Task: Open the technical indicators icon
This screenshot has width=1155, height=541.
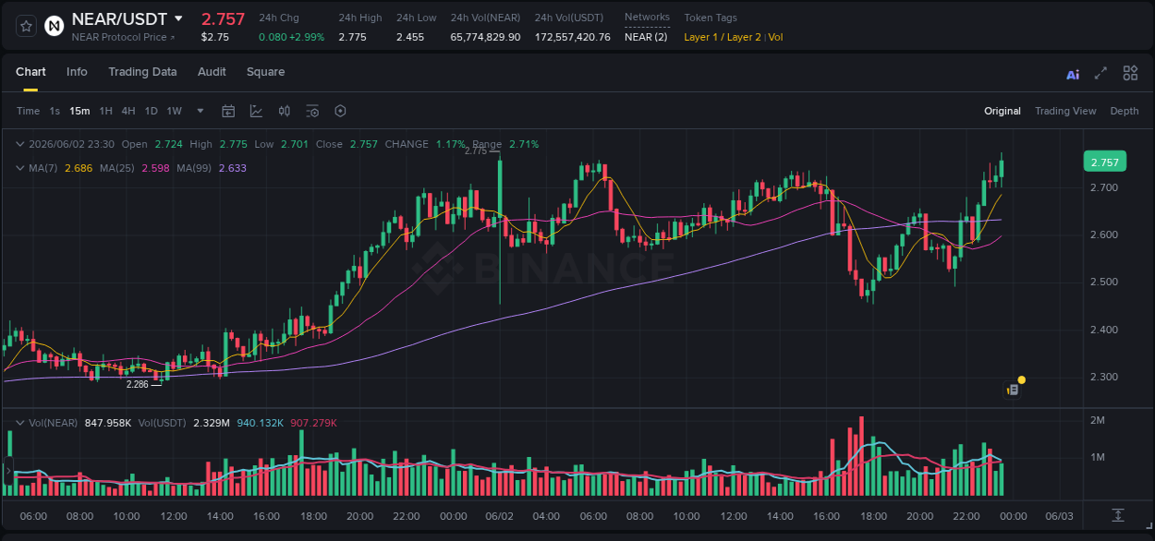Action: pyautogui.click(x=256, y=111)
